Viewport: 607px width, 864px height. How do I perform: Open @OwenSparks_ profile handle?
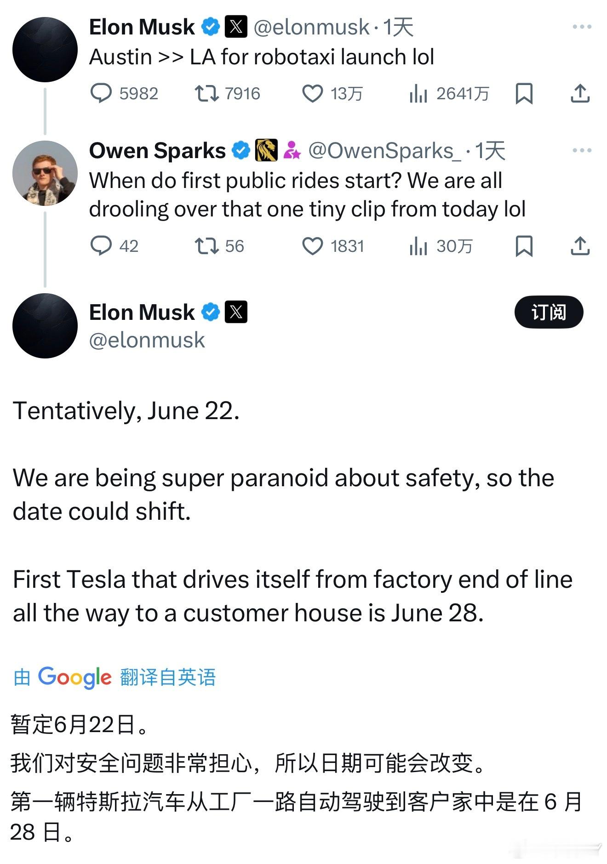384,151
